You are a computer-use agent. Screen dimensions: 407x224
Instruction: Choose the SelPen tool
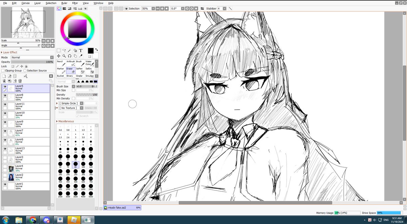point(80,70)
